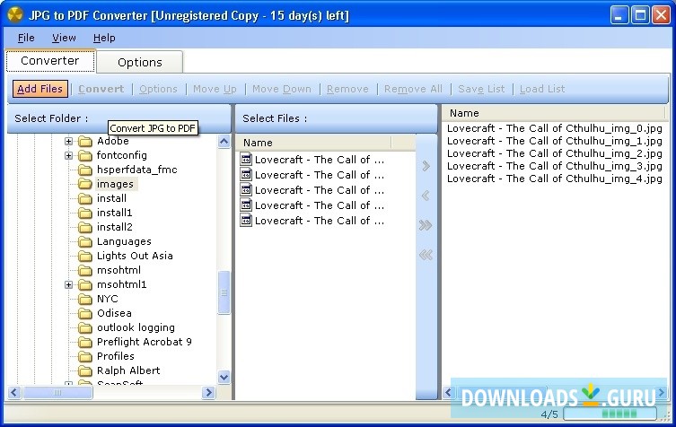Click the Adobe folder icon

[x=85, y=141]
